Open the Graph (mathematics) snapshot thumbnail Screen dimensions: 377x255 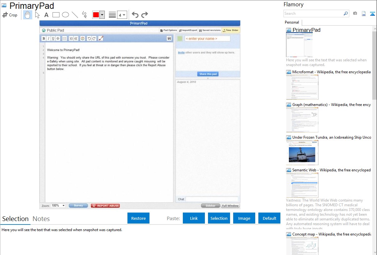(302, 120)
